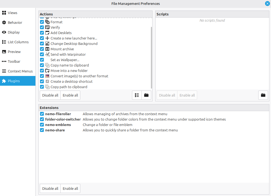Viewport: 271px width, 196px height.
Task: Click the Copy path to clipboard icon
Action: tap(47, 87)
